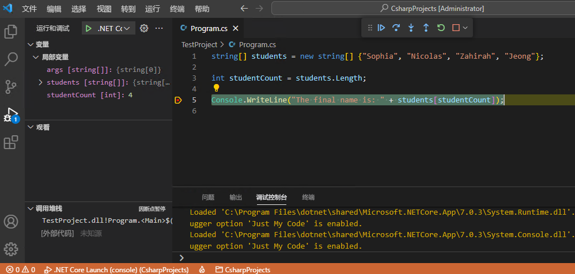Open the Extensions view
Viewport: 575px width, 274px height.
pos(11,142)
